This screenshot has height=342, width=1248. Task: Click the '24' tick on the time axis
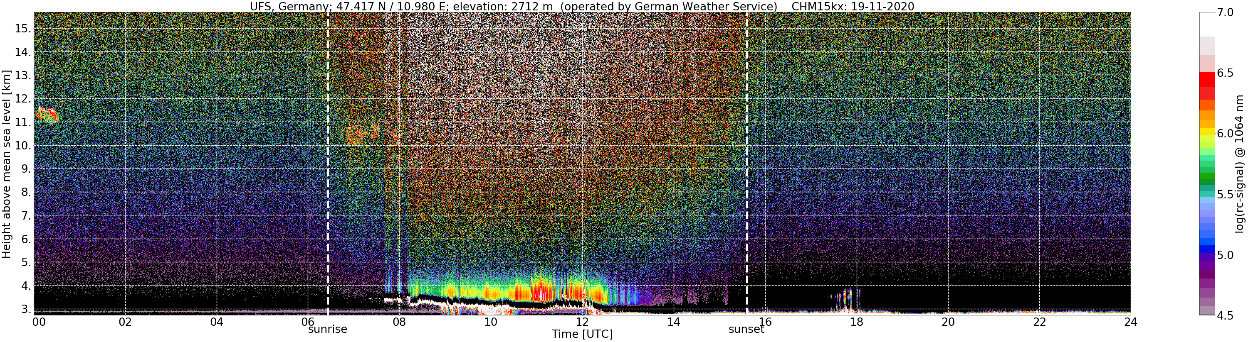click(1131, 322)
